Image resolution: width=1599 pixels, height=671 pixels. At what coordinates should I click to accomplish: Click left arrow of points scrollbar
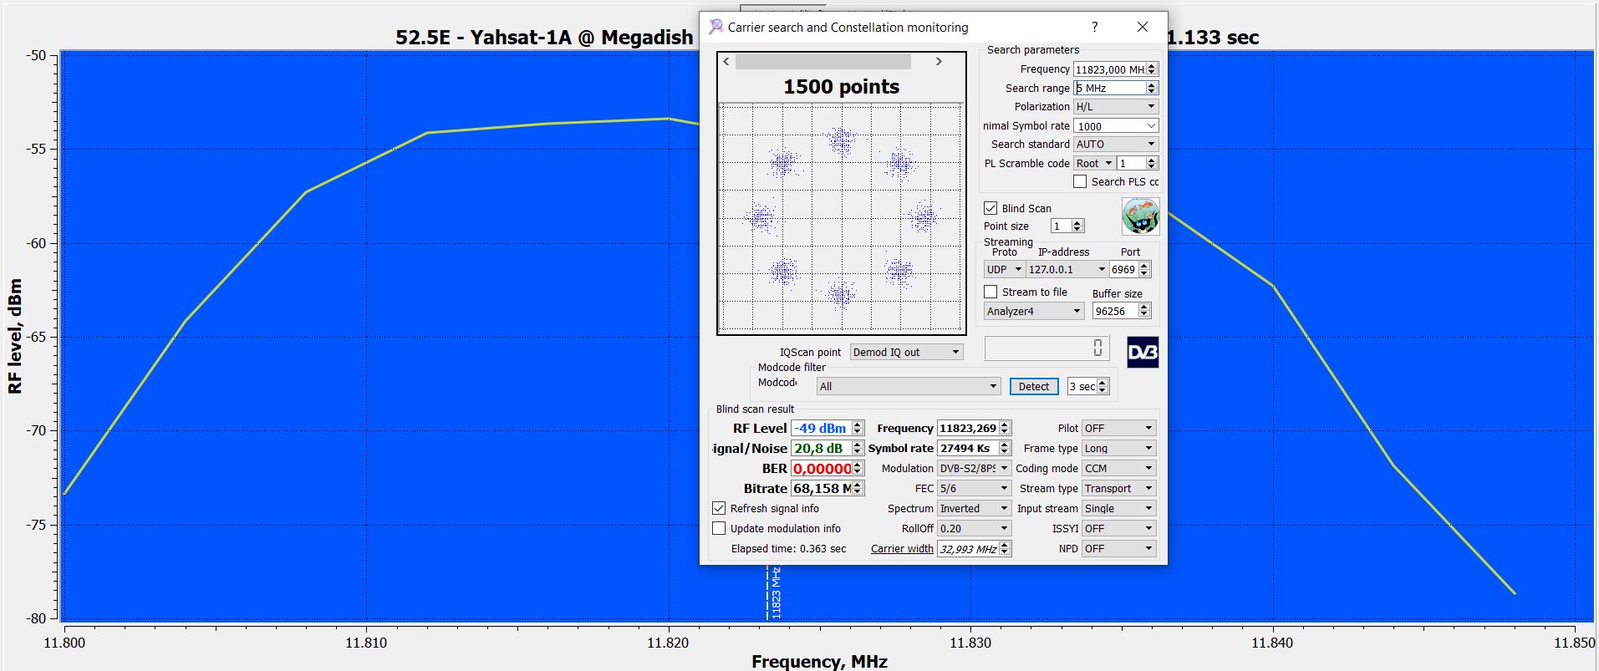click(x=726, y=61)
